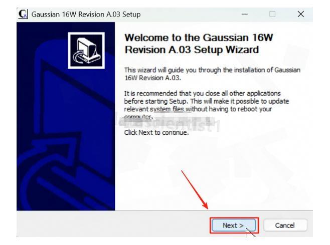This screenshot has width=330, height=245.
Task: Click the "Click Next to continue" text
Action: pos(156,132)
